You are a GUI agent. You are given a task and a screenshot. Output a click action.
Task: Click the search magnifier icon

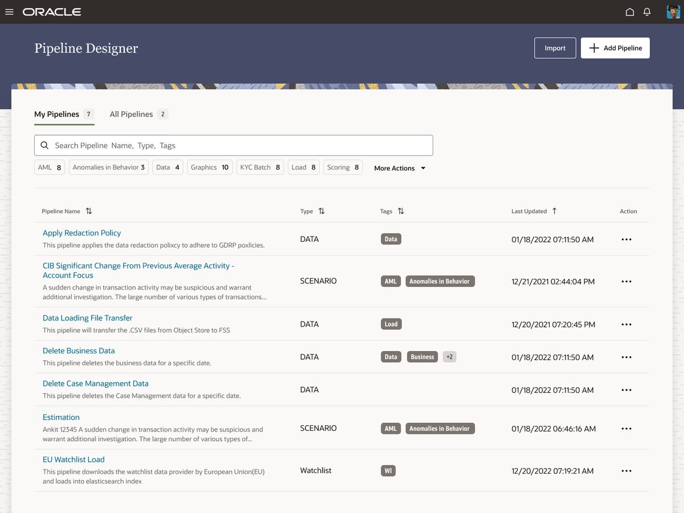coord(44,145)
